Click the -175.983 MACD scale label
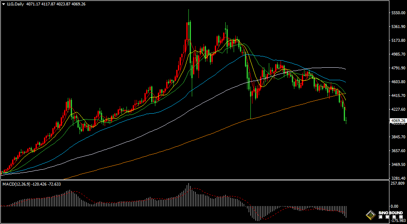This screenshot has height=224, width=407. (x=398, y=221)
